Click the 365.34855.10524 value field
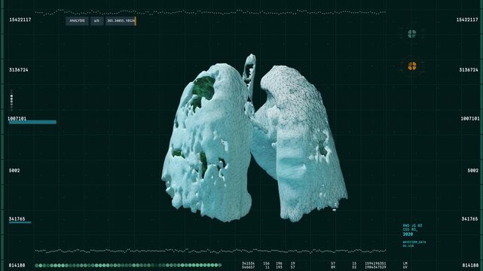The width and height of the screenshot is (483, 271). (x=121, y=21)
